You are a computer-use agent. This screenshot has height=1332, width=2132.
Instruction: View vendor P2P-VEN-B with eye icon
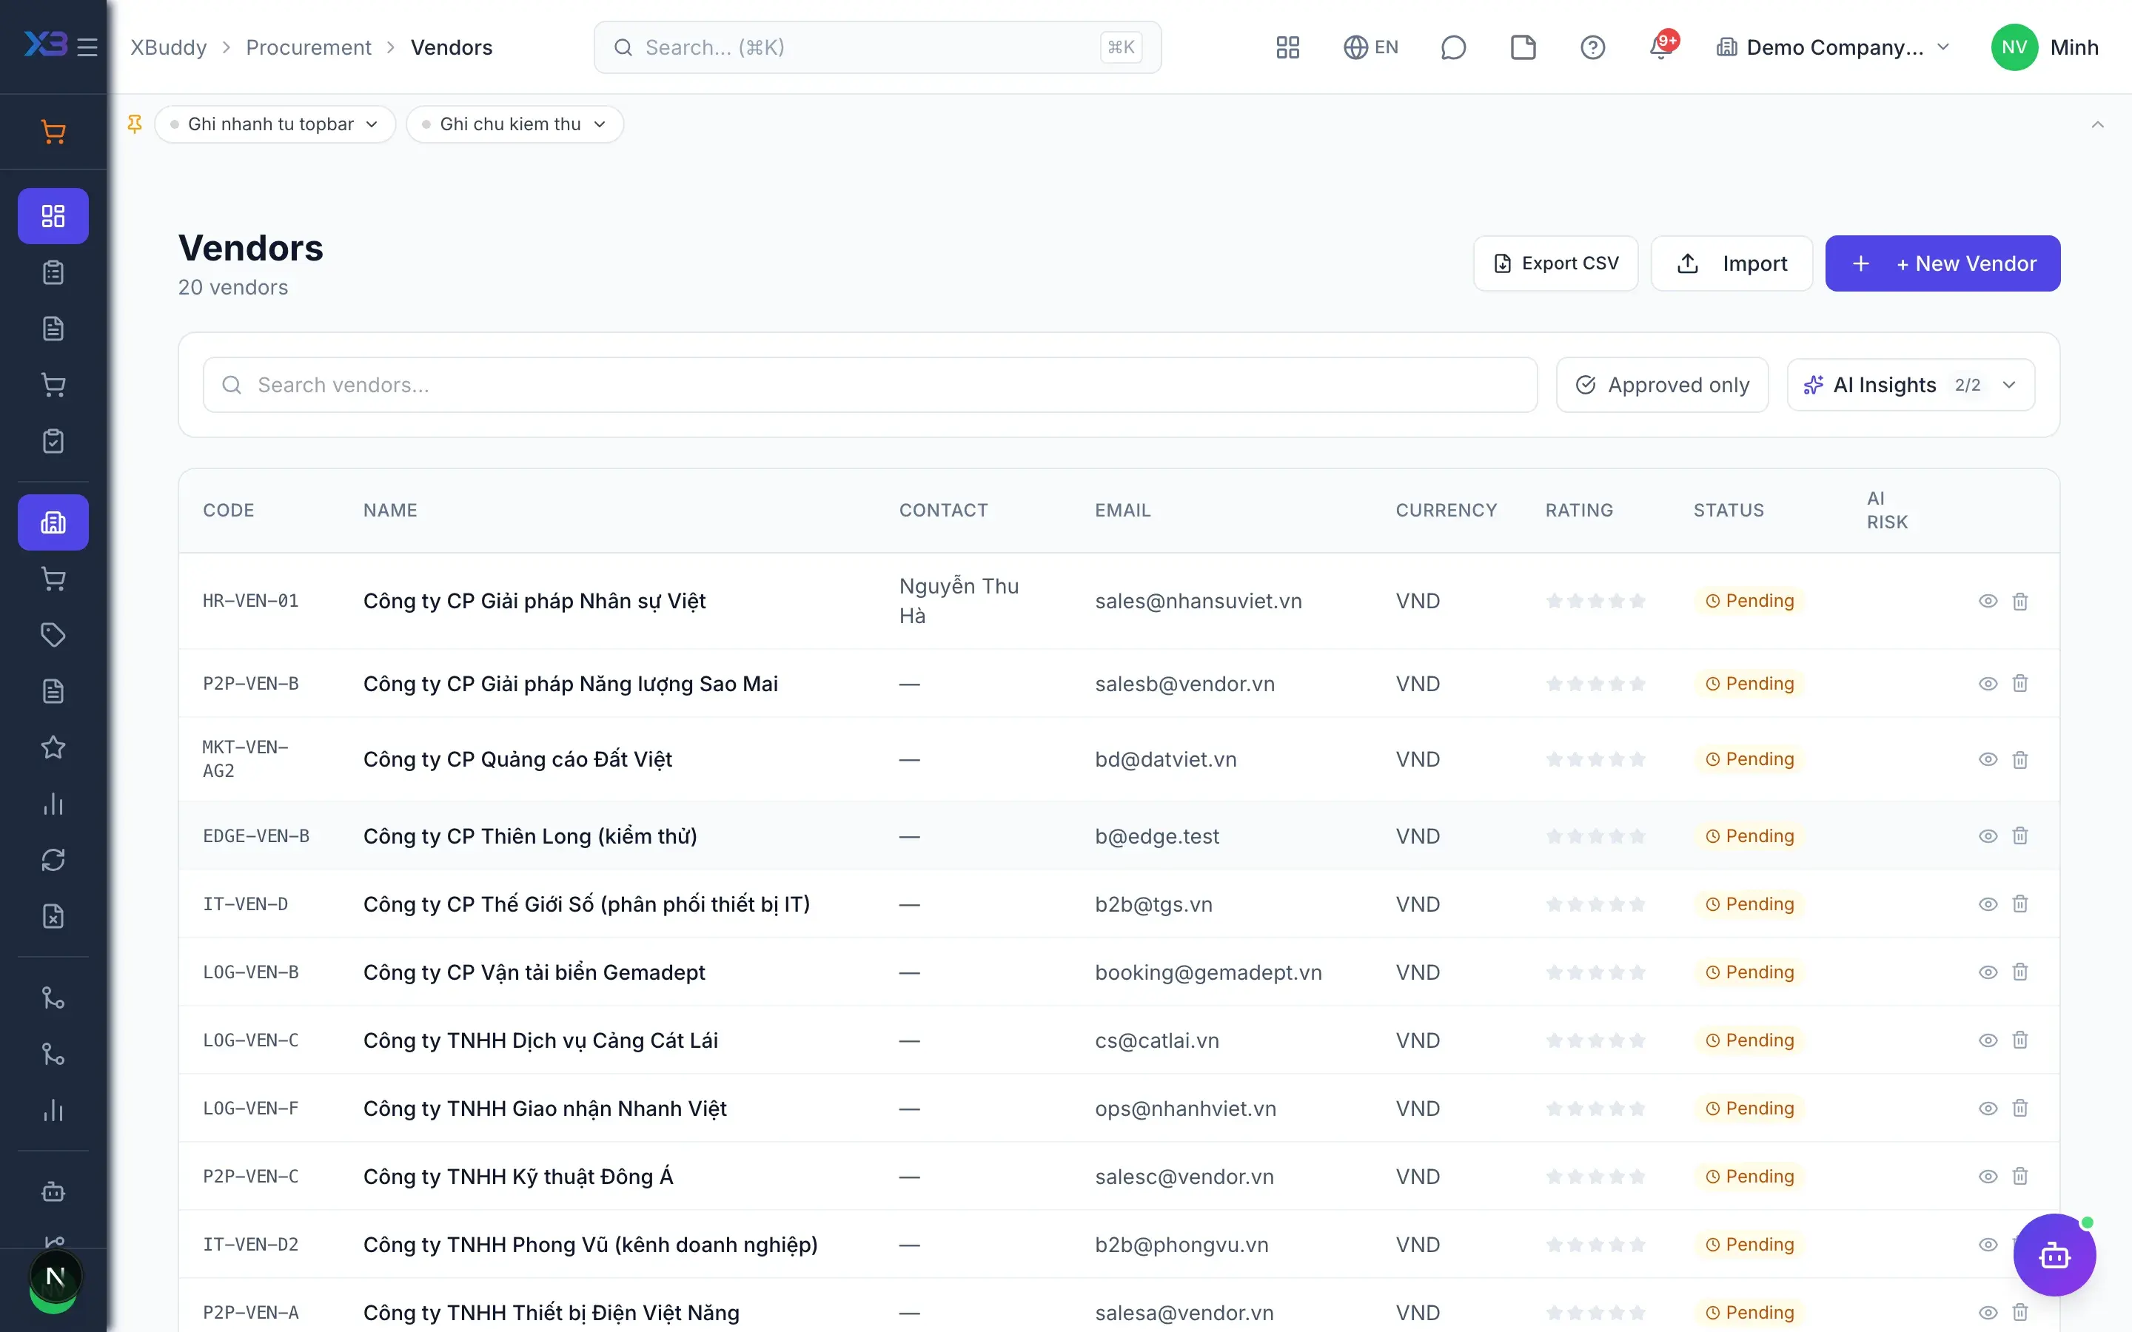pos(1988,684)
